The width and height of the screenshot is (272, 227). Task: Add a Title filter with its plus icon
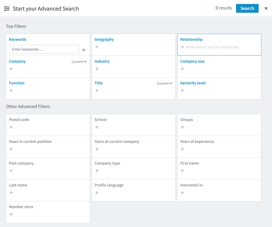[x=97, y=91]
